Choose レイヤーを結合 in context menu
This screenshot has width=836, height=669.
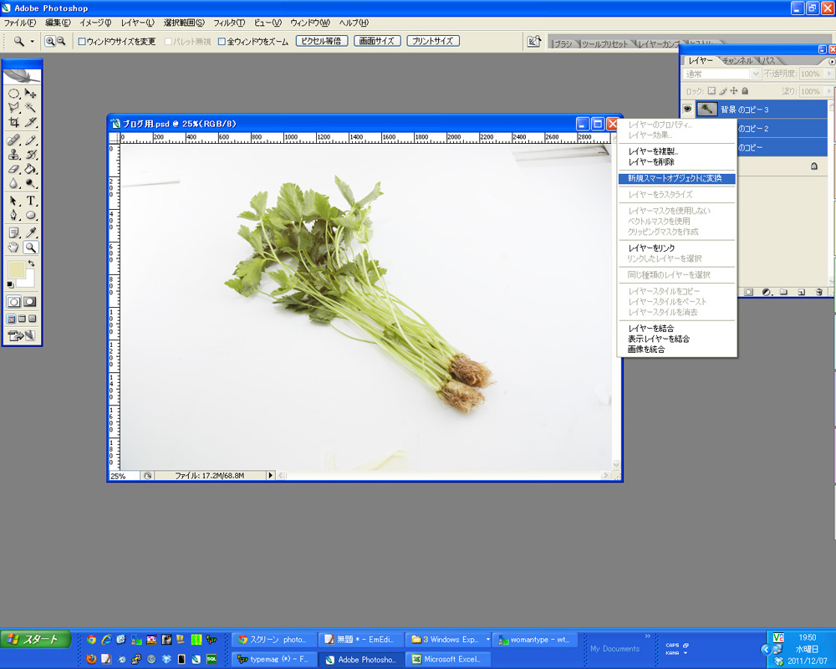pos(676,328)
